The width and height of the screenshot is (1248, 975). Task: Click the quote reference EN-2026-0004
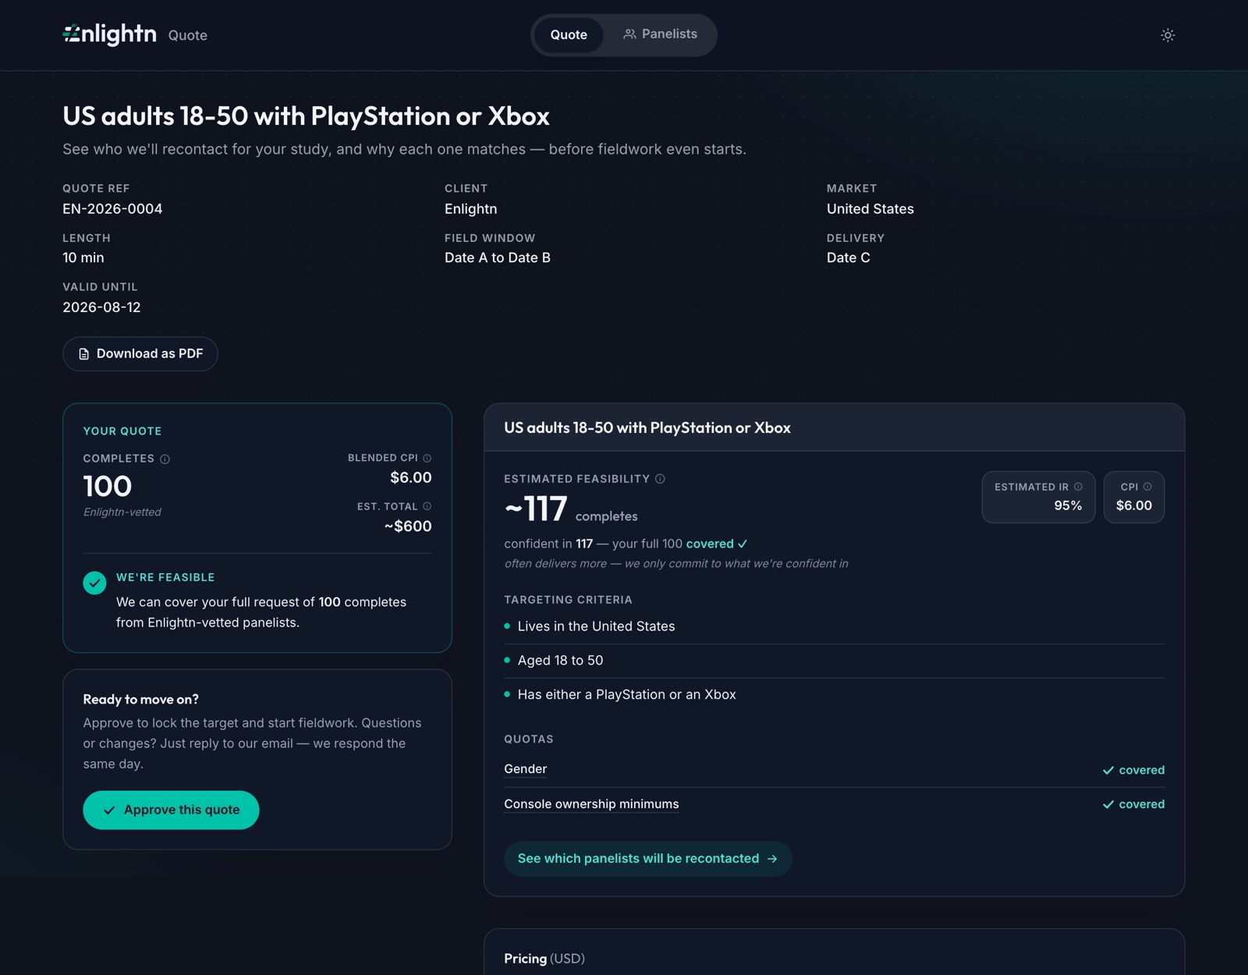[112, 209]
